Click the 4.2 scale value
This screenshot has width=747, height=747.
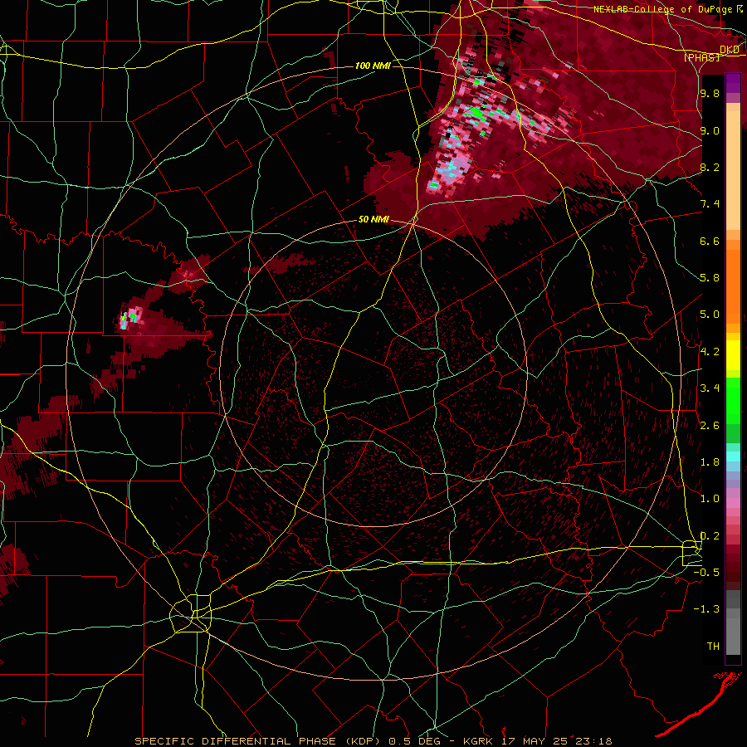(x=710, y=352)
